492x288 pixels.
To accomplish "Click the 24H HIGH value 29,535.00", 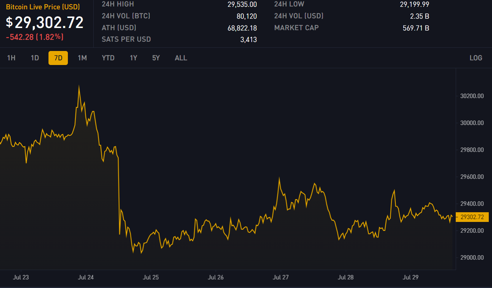I will click(242, 4).
